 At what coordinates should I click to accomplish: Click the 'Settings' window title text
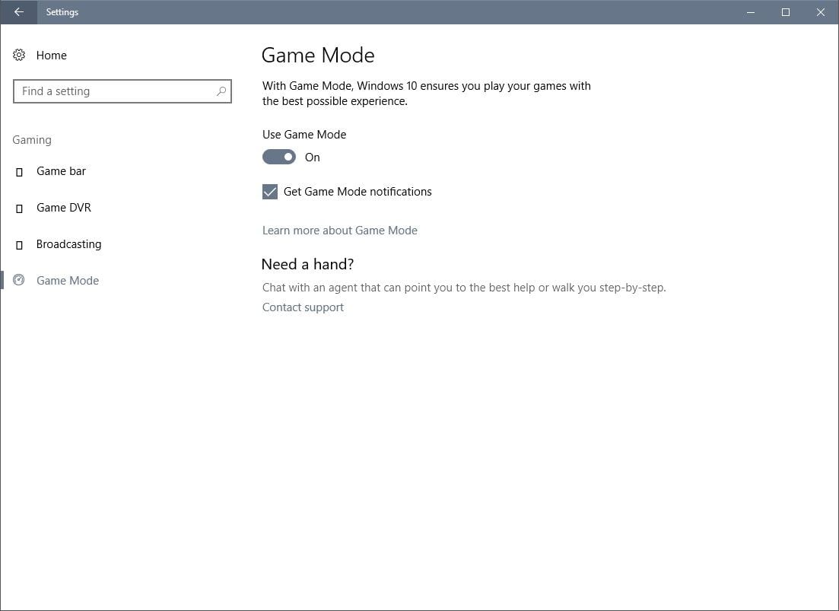click(x=62, y=11)
